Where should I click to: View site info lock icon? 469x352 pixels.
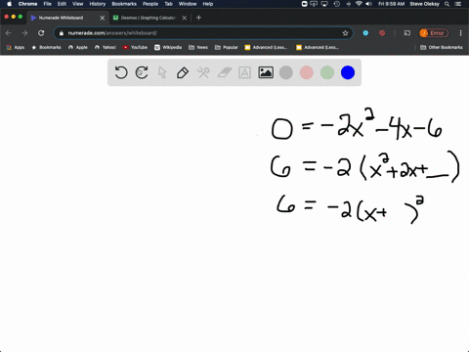click(x=62, y=33)
